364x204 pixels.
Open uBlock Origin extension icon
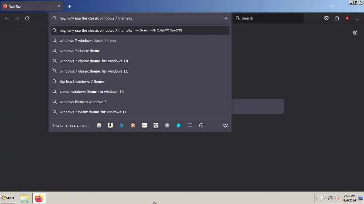[347, 18]
